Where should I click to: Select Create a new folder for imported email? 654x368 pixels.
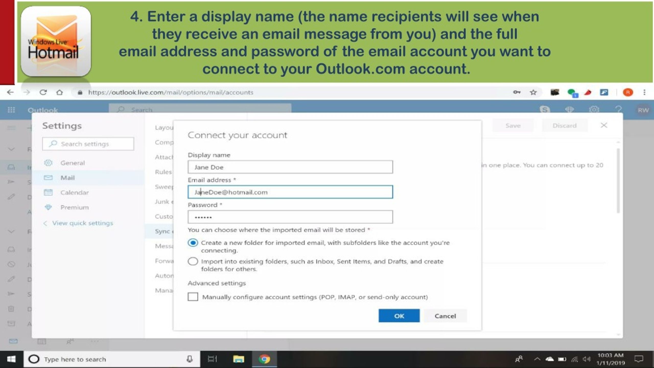[x=193, y=243]
